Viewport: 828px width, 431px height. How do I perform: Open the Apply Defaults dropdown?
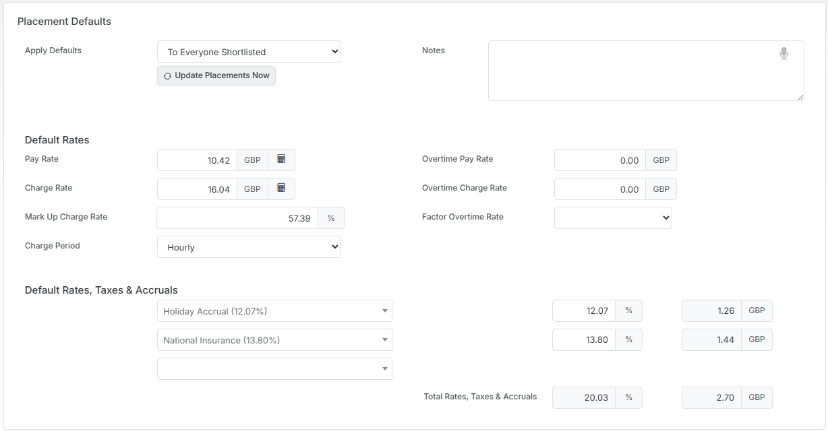[249, 52]
